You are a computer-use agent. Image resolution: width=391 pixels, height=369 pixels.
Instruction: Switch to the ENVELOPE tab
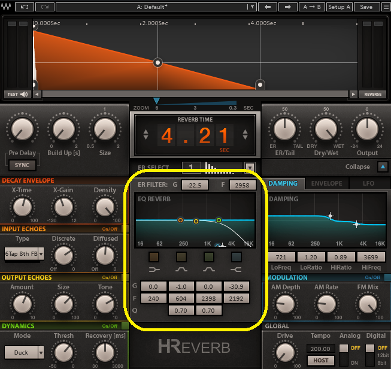[326, 183]
